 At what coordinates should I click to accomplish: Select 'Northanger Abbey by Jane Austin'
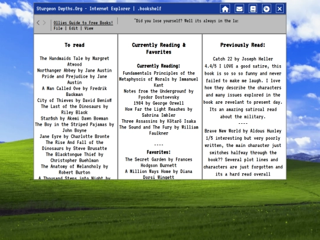pyautogui.click(x=75, y=71)
